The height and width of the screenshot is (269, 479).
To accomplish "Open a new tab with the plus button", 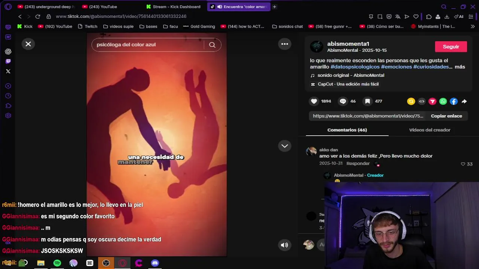I will [274, 7].
